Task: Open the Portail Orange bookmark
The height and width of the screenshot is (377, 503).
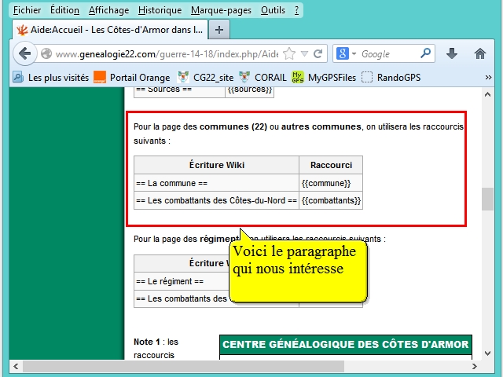Action: tap(132, 77)
